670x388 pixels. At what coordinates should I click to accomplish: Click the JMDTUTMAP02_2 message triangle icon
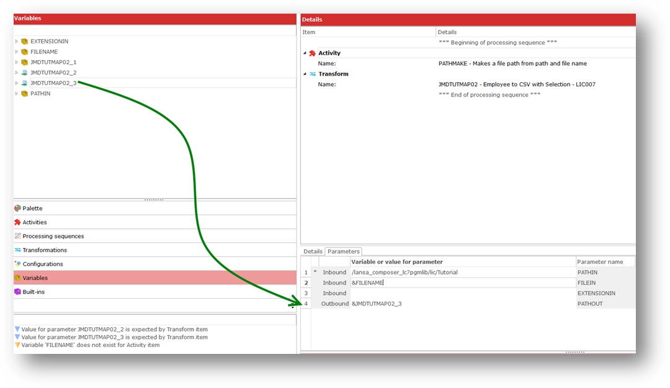coord(17,329)
